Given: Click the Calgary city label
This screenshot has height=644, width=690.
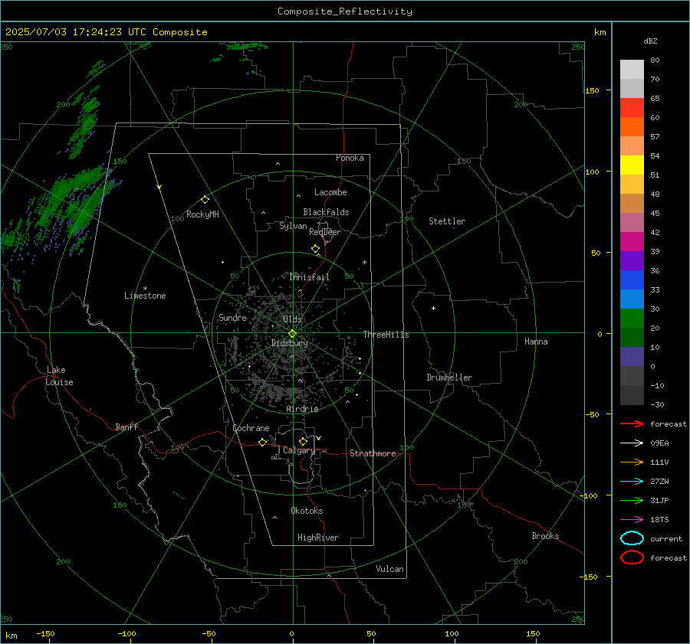Looking at the screenshot, I should pyautogui.click(x=299, y=450).
